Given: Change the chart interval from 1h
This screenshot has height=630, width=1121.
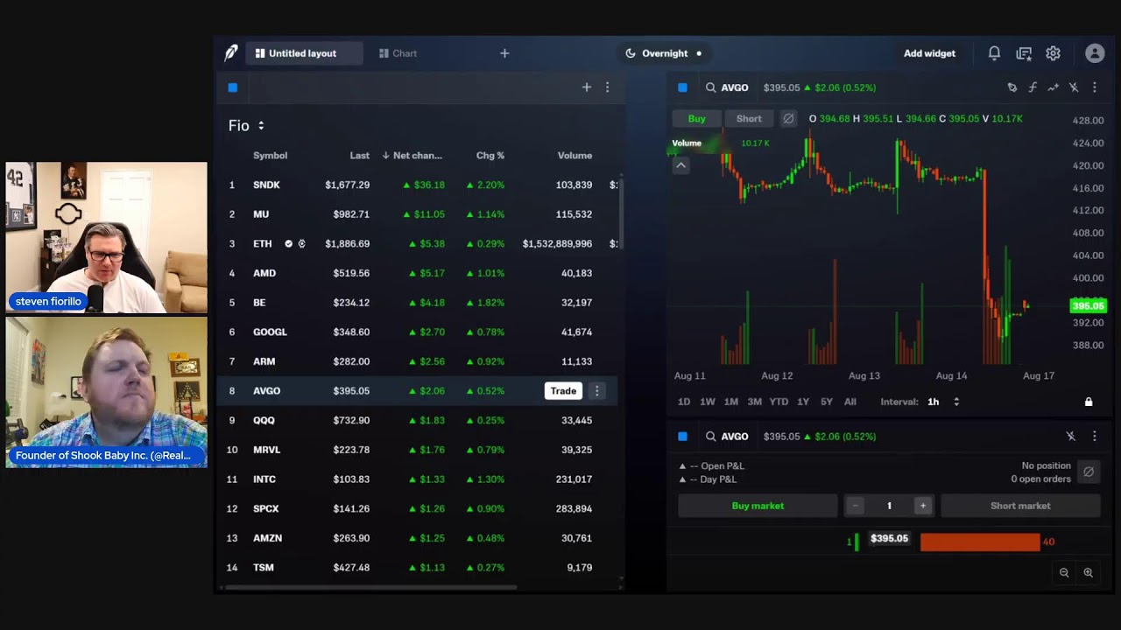Looking at the screenshot, I should (x=944, y=402).
